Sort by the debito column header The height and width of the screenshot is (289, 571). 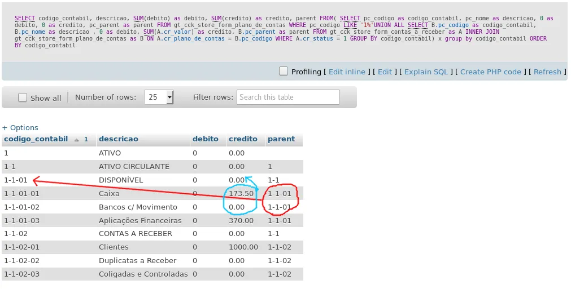(x=205, y=139)
